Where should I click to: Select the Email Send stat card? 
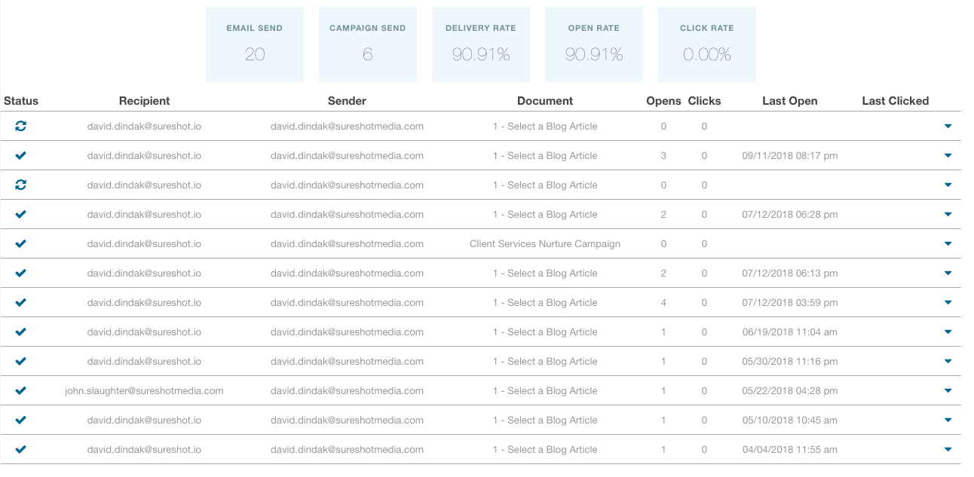(255, 44)
